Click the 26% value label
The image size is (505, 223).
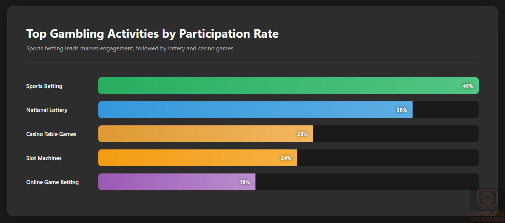point(302,134)
